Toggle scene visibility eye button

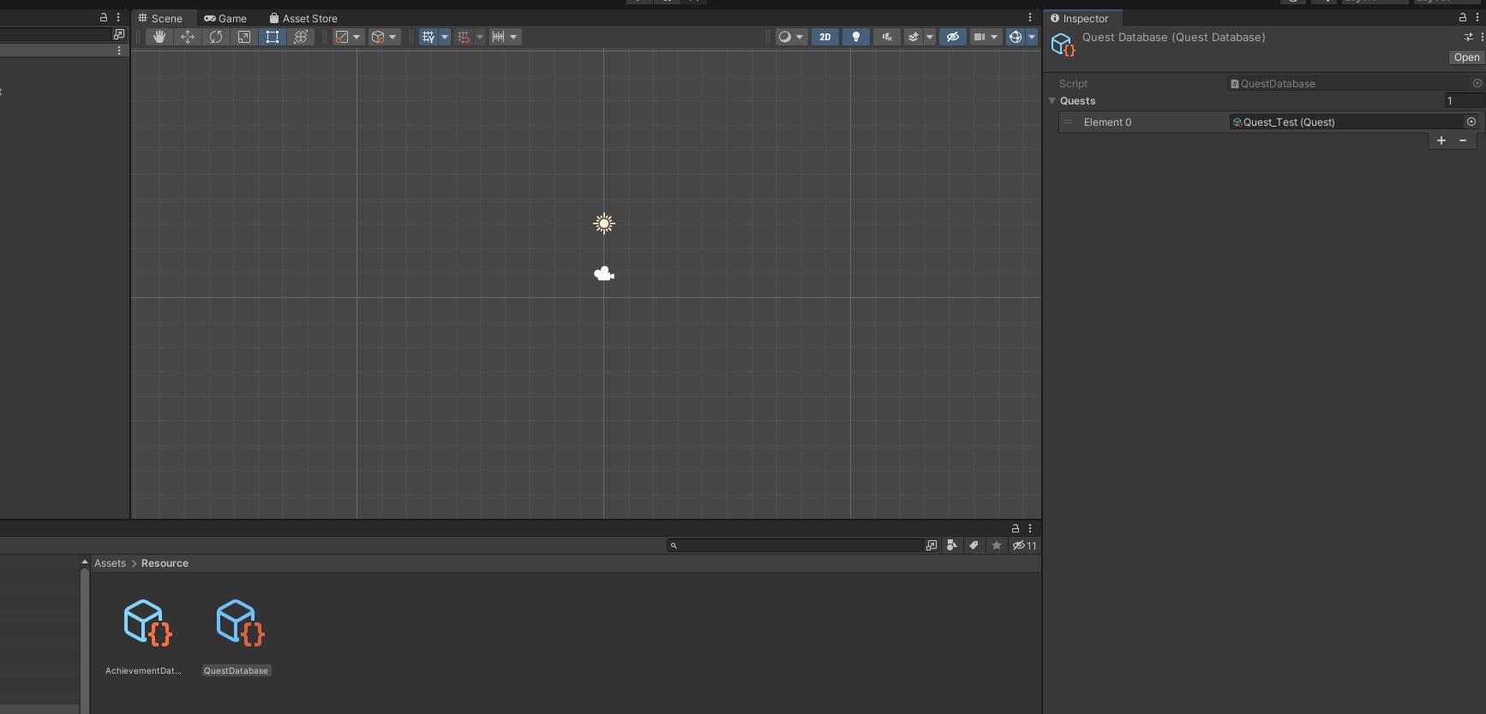[952, 37]
